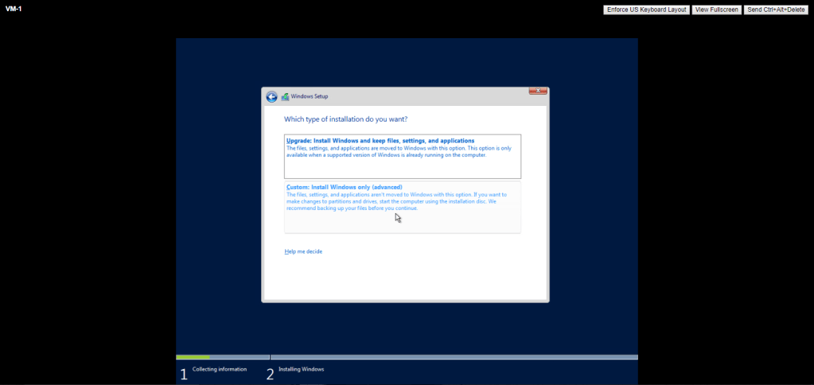Close the Windows Setup dialog
This screenshot has width=814, height=385.
537,91
